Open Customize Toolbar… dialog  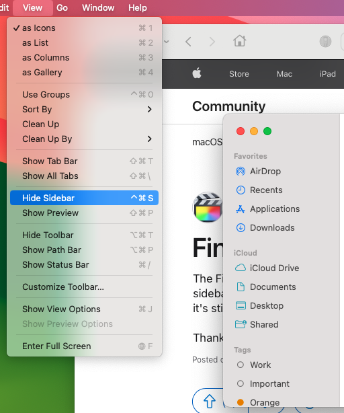pos(84,287)
